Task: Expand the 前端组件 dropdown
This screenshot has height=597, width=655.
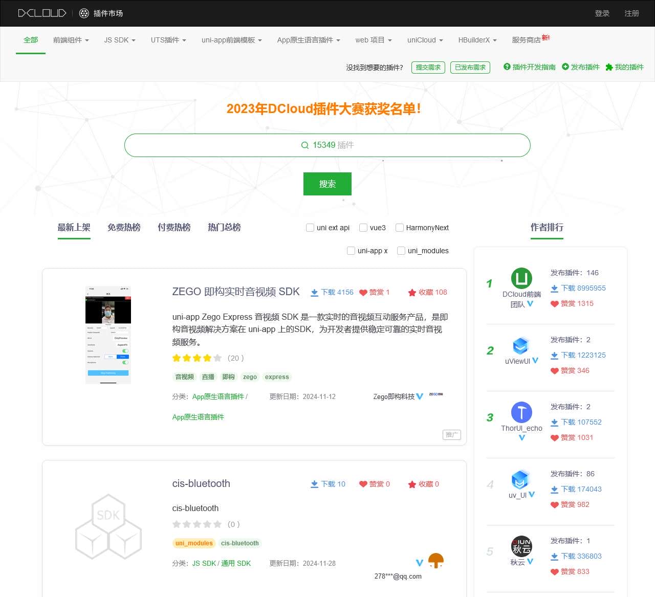Action: click(71, 40)
